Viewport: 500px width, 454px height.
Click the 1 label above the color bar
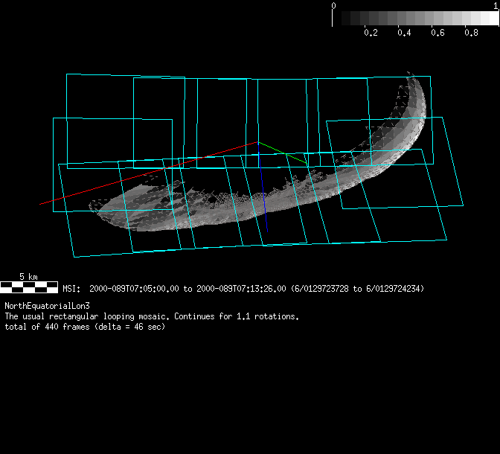(495, 5)
